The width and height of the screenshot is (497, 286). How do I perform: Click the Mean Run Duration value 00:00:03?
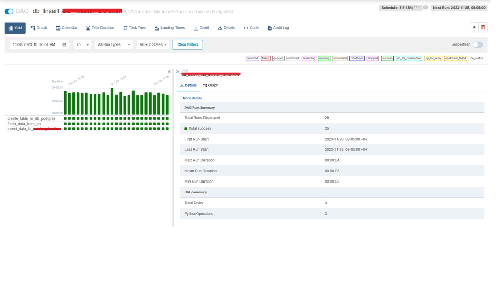331,171
